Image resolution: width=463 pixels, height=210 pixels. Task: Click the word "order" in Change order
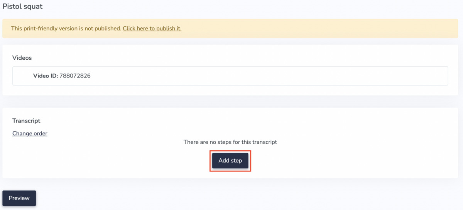pyautogui.click(x=40, y=133)
